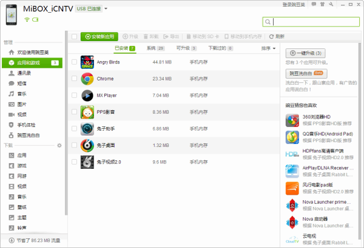Open 图片 pictures in sidebar
The width and height of the screenshot is (364, 248).
pyautogui.click(x=32, y=104)
